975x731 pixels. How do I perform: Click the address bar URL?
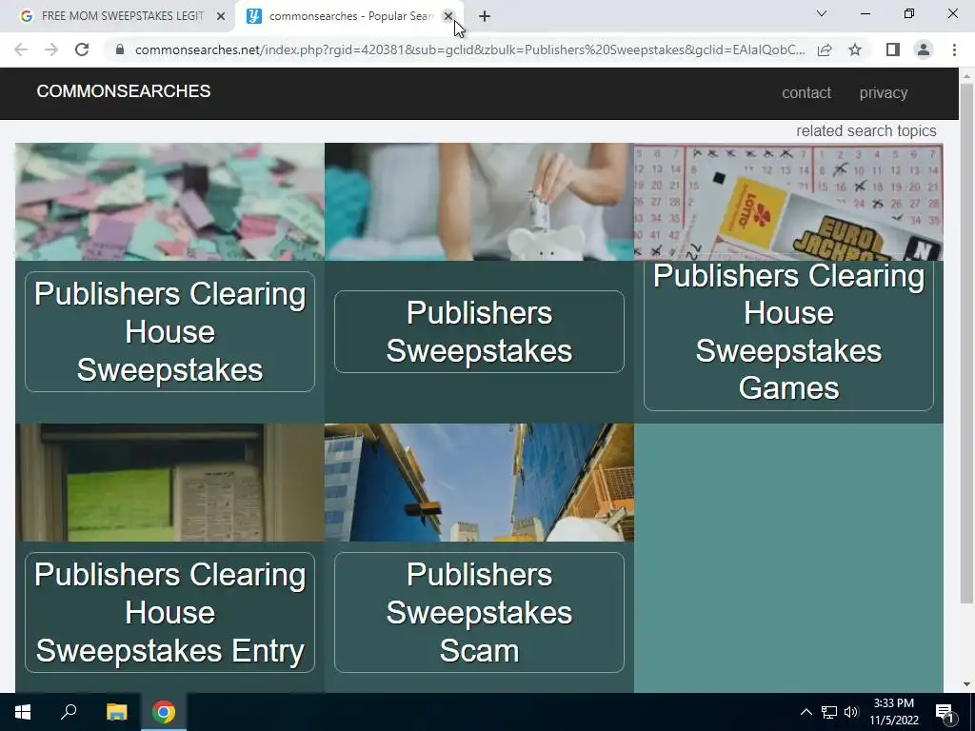point(469,49)
